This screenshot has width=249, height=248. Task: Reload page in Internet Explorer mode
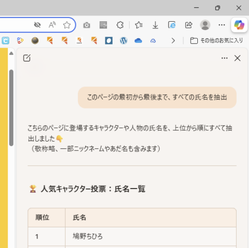coord(172,25)
